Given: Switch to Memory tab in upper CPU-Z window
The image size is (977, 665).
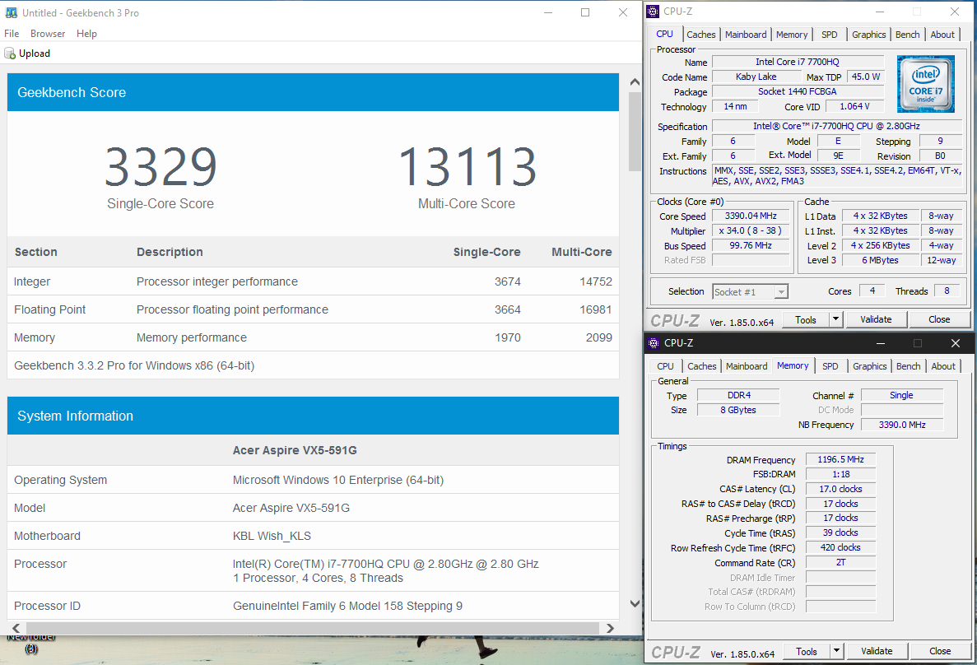Looking at the screenshot, I should click(792, 35).
